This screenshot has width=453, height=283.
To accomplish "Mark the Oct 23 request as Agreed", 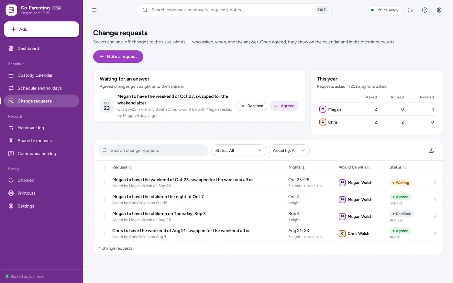I will point(284,106).
